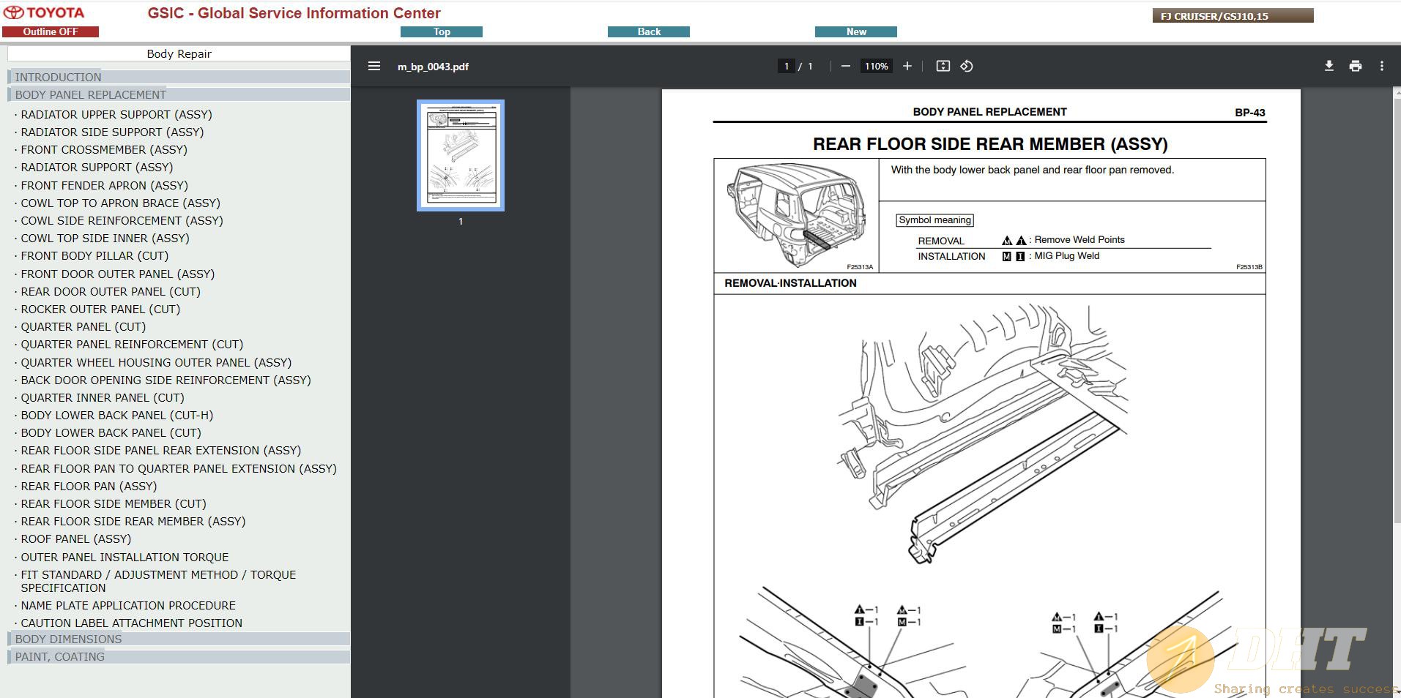Open FRONT BODY PILLAR (CUT)
The height and width of the screenshot is (698, 1401).
pyautogui.click(x=94, y=255)
